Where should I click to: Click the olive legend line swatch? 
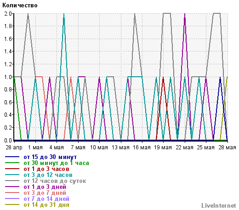pyautogui.click(x=12, y=204)
